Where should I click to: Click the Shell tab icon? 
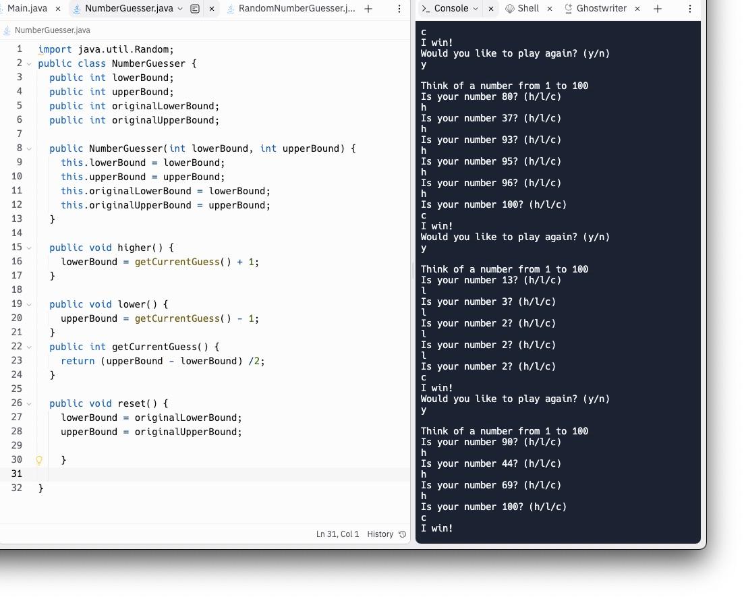[x=509, y=9]
